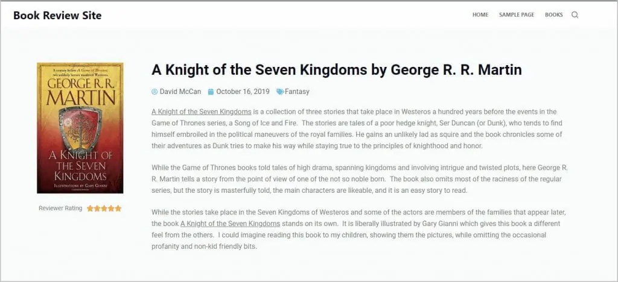The width and height of the screenshot is (618, 282).
Task: Click the book title link in first paragraph
Action: coord(201,111)
